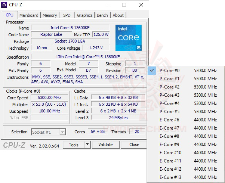Click the Intel Core i5 logo badge
Image resolution: width=225 pixels, height=183 pixels.
point(129,38)
